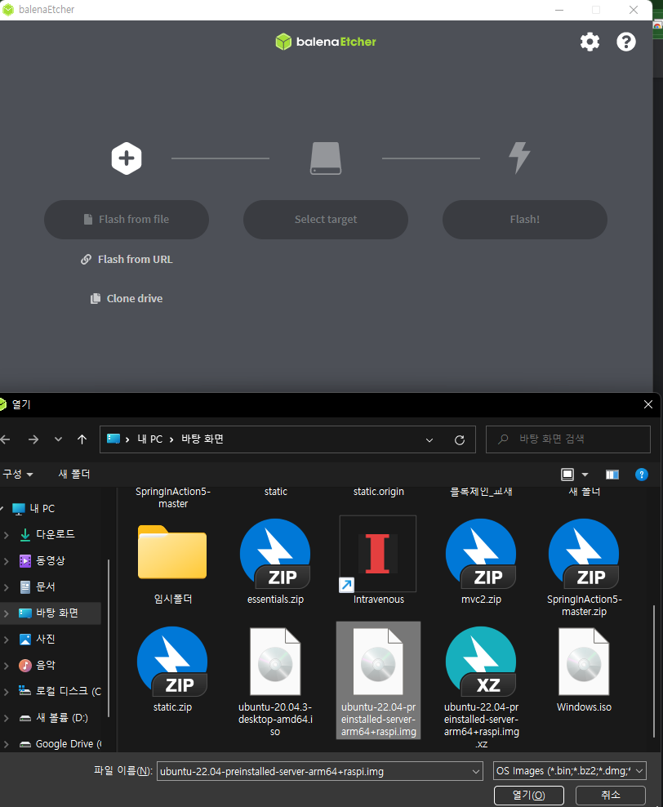Close the 열기 dialog
The height and width of the screenshot is (807, 663).
pos(648,404)
